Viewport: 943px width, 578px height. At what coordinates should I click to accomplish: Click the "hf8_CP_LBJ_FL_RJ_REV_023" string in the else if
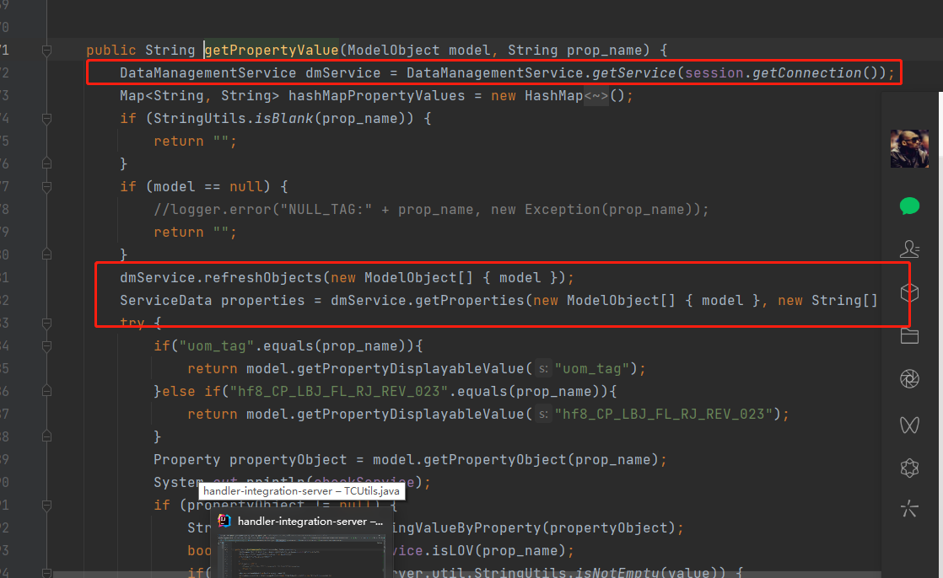coord(339,392)
